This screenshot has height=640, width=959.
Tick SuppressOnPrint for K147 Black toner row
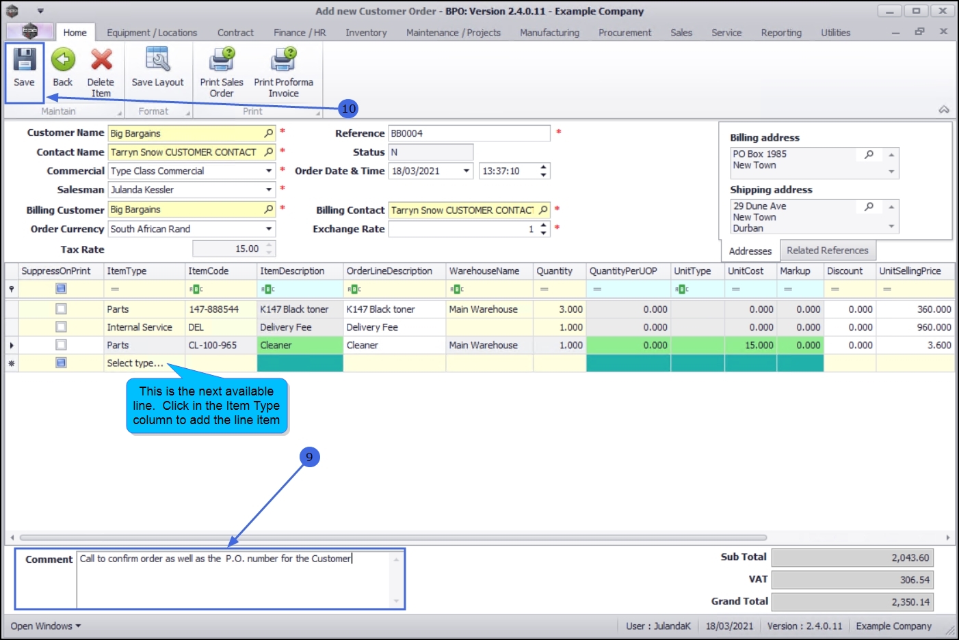61,309
